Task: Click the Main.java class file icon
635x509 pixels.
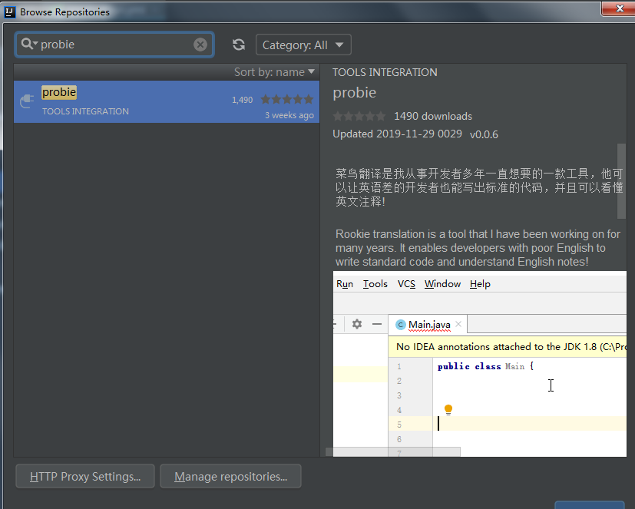Action: [x=401, y=325]
